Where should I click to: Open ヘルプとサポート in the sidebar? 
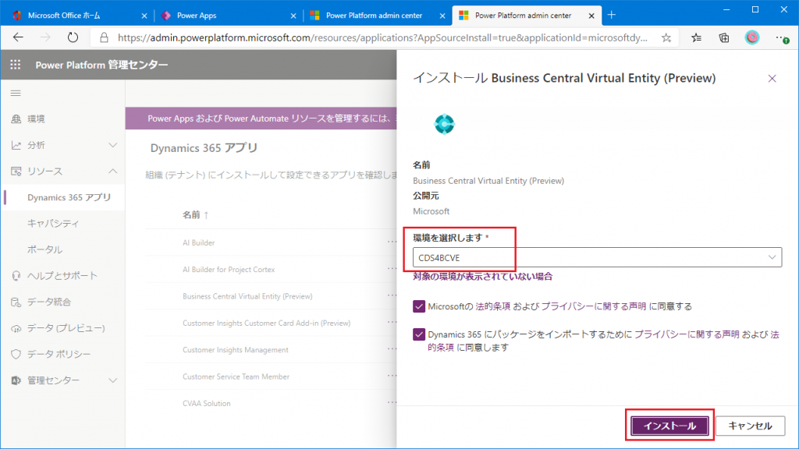(62, 275)
